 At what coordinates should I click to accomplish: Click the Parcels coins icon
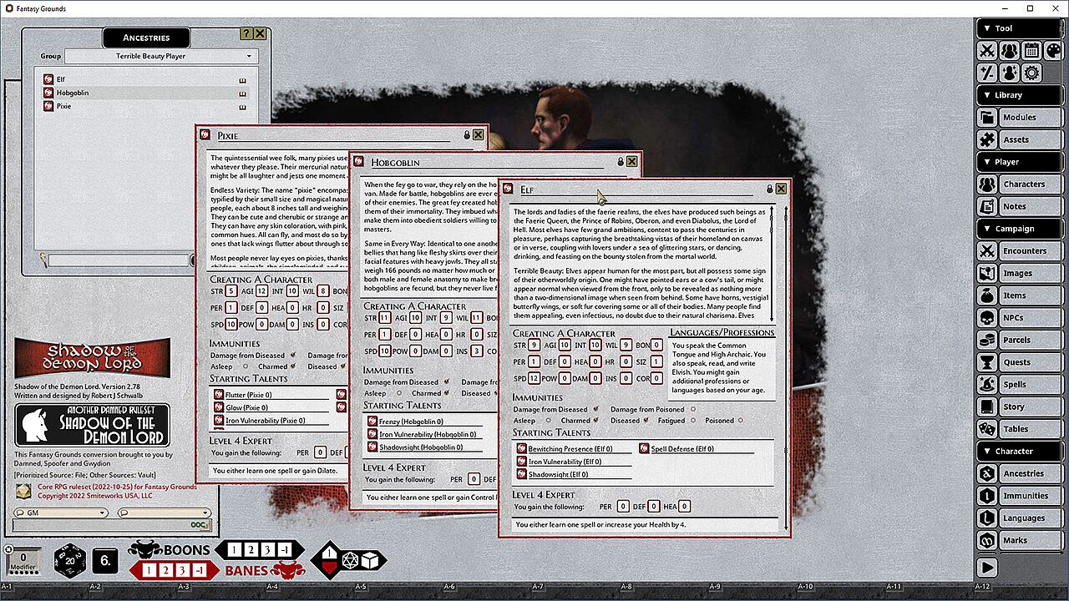987,340
